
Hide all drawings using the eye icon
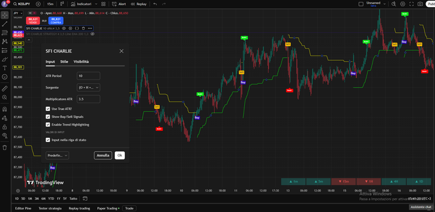[5, 135]
